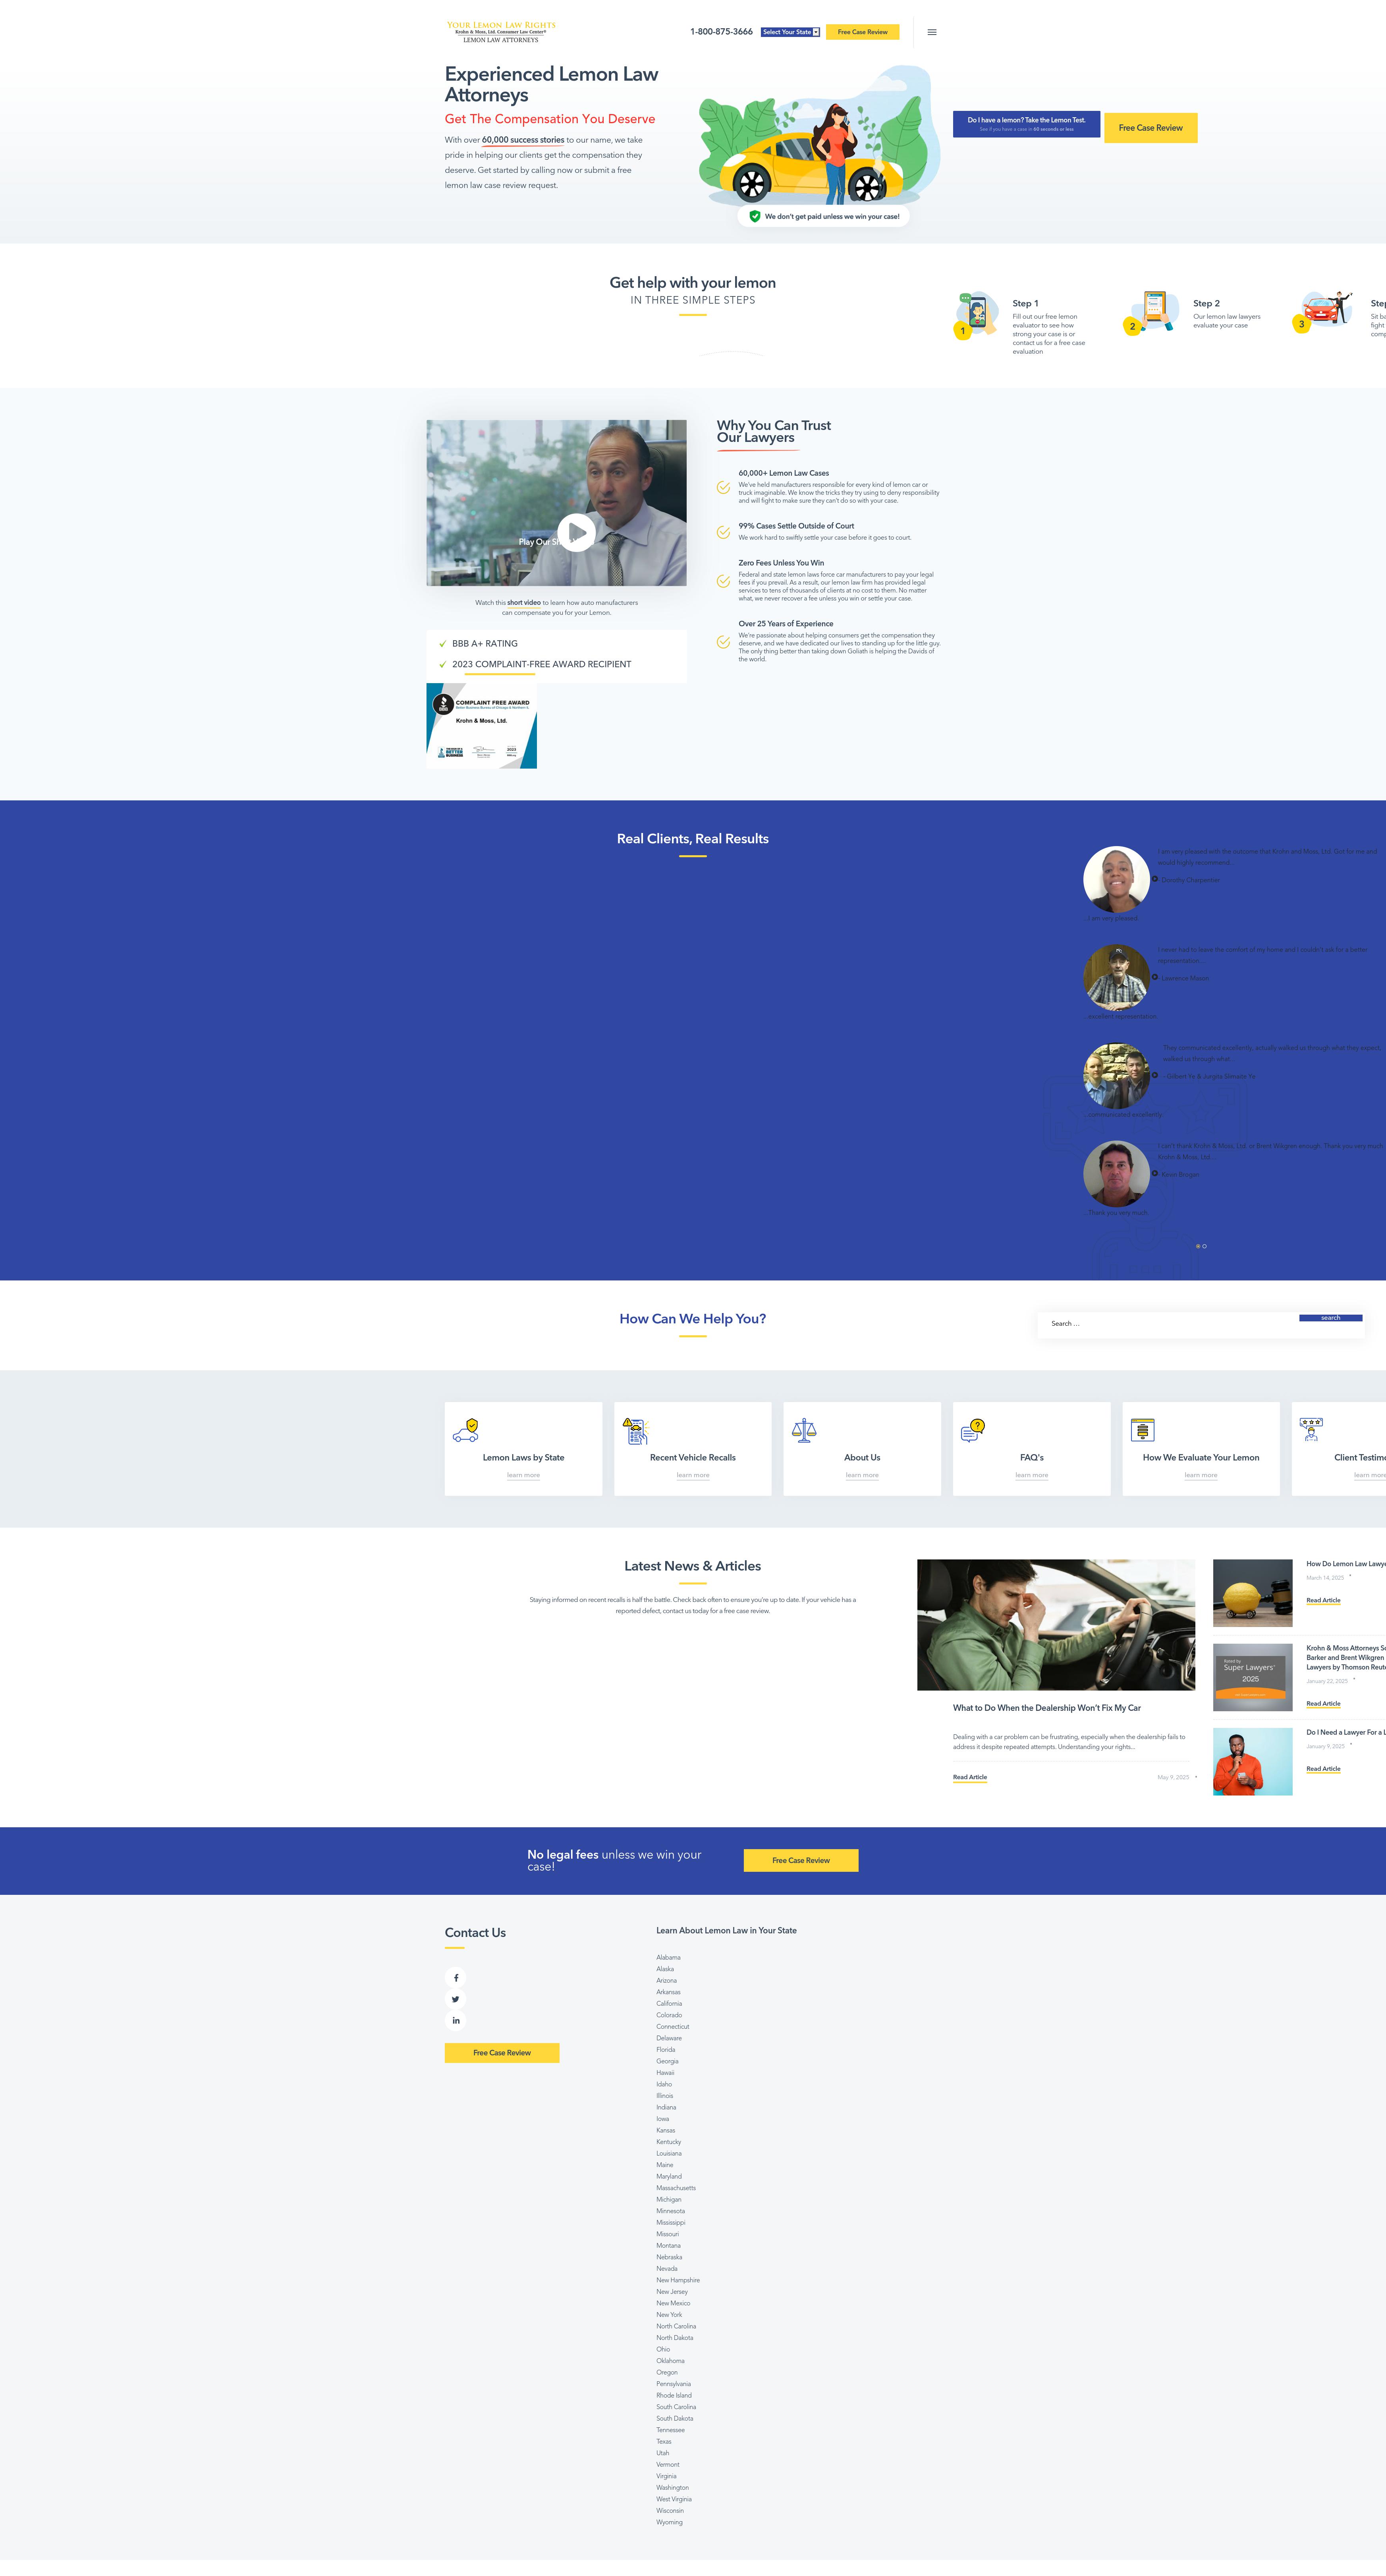Click the Kevin Brogan testimonial photo

[x=1116, y=1174]
